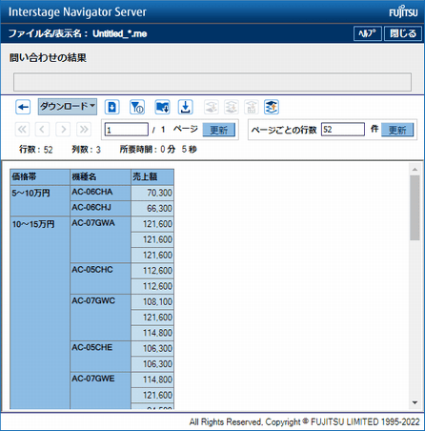Select the AC-06CHJ model cell
This screenshot has width=425, height=431.
click(100, 208)
